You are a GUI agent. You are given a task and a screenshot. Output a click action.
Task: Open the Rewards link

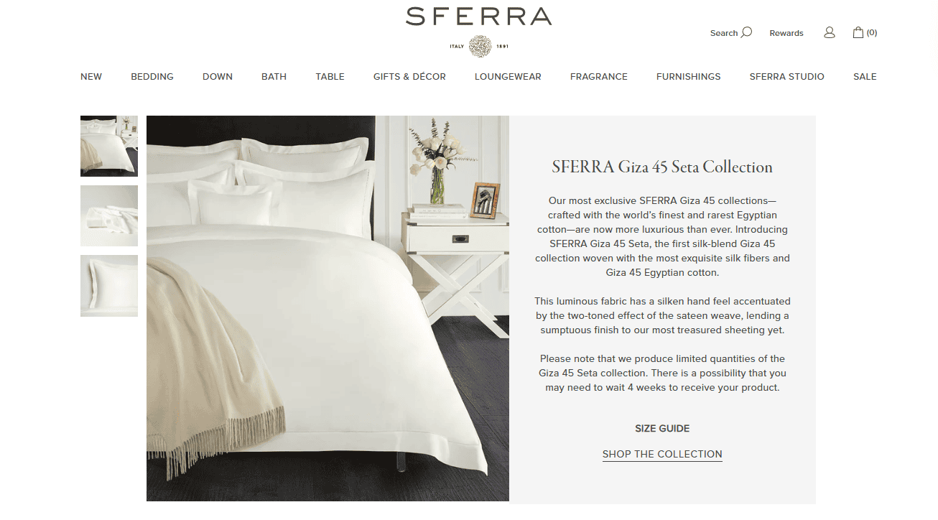click(x=786, y=33)
